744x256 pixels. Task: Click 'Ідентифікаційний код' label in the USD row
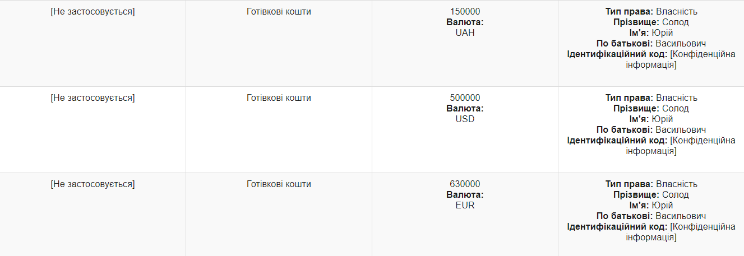617,141
